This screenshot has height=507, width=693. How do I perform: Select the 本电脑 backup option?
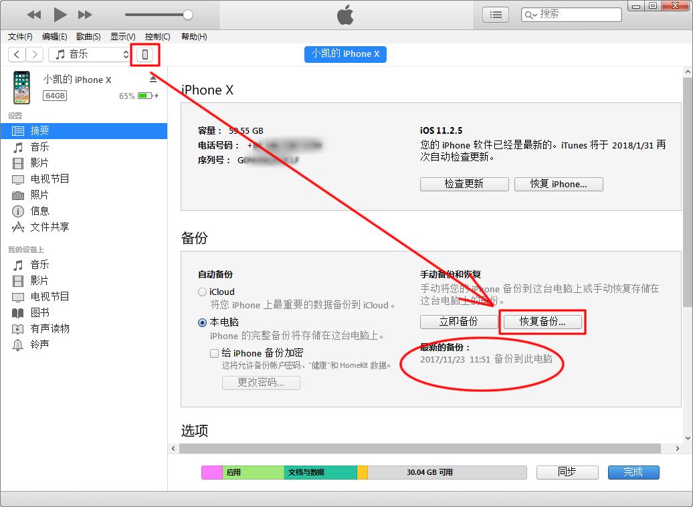202,322
